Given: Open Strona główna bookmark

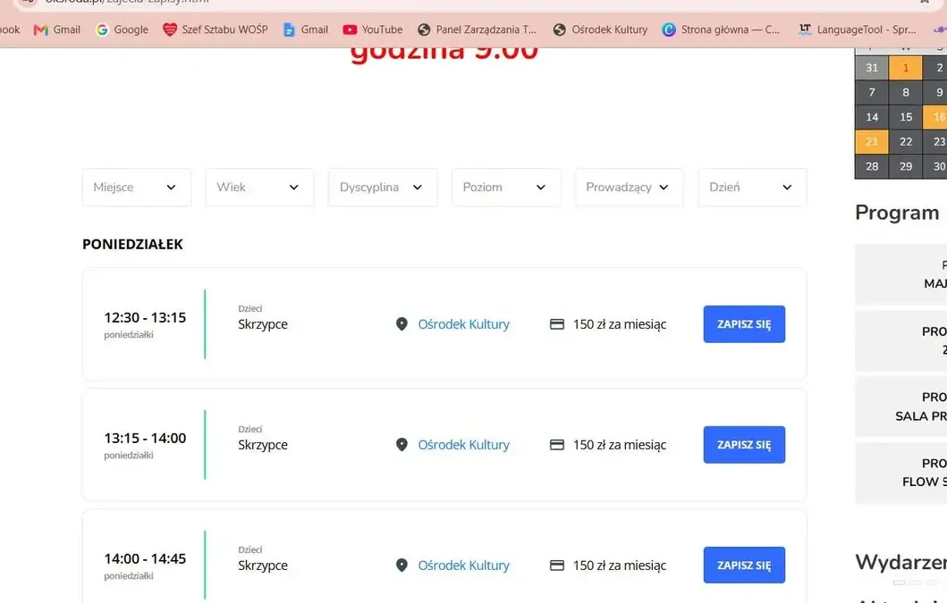Looking at the screenshot, I should tap(721, 29).
